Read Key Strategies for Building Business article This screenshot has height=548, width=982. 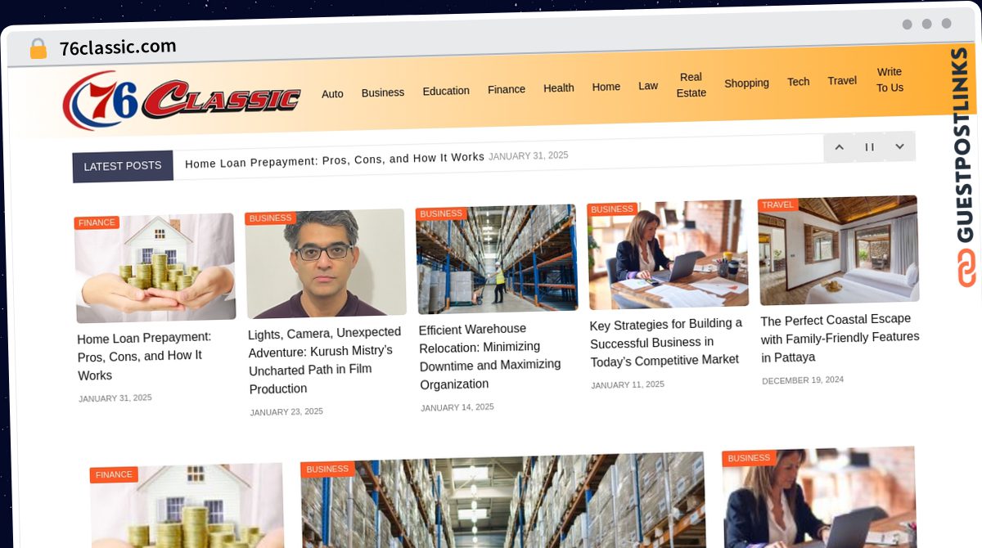pyautogui.click(x=666, y=341)
